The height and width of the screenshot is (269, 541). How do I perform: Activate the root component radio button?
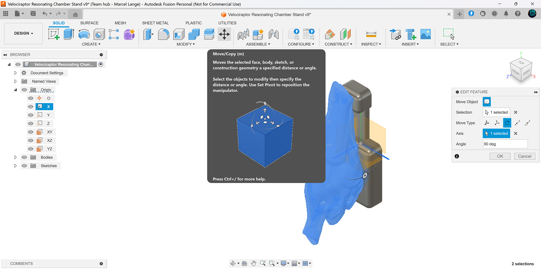[101, 64]
